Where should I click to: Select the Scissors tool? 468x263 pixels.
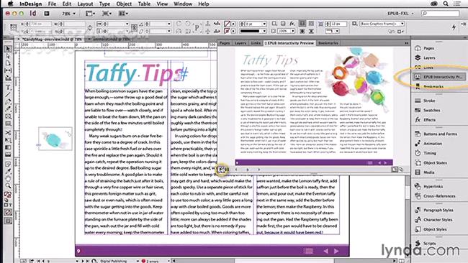[x=8, y=133]
